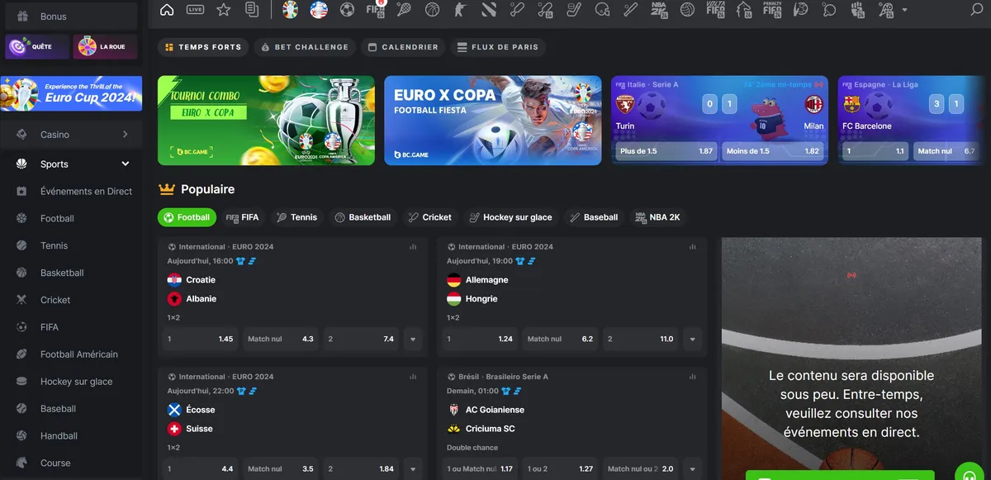The height and width of the screenshot is (480, 991).
Task: Collapse the Sports sidebar section
Action: pyautogui.click(x=126, y=164)
